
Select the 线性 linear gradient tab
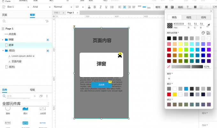coord(189,17)
